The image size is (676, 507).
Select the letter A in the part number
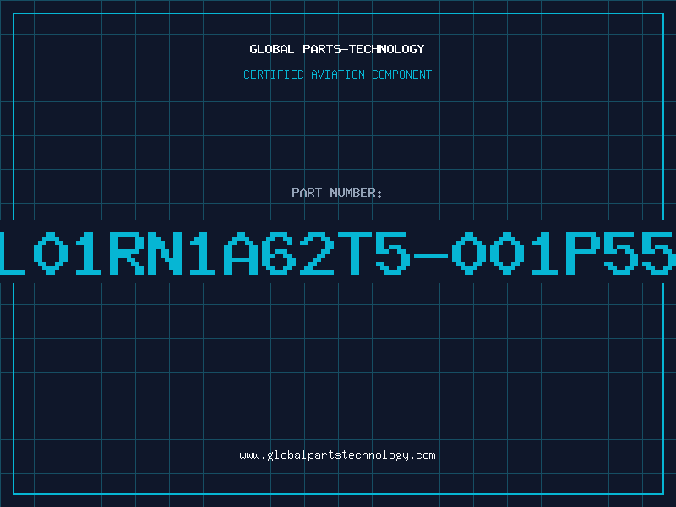[241, 253]
